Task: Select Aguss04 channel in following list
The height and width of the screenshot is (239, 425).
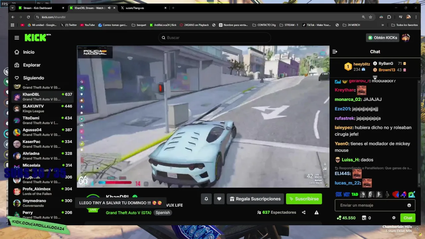Action: click(43, 132)
